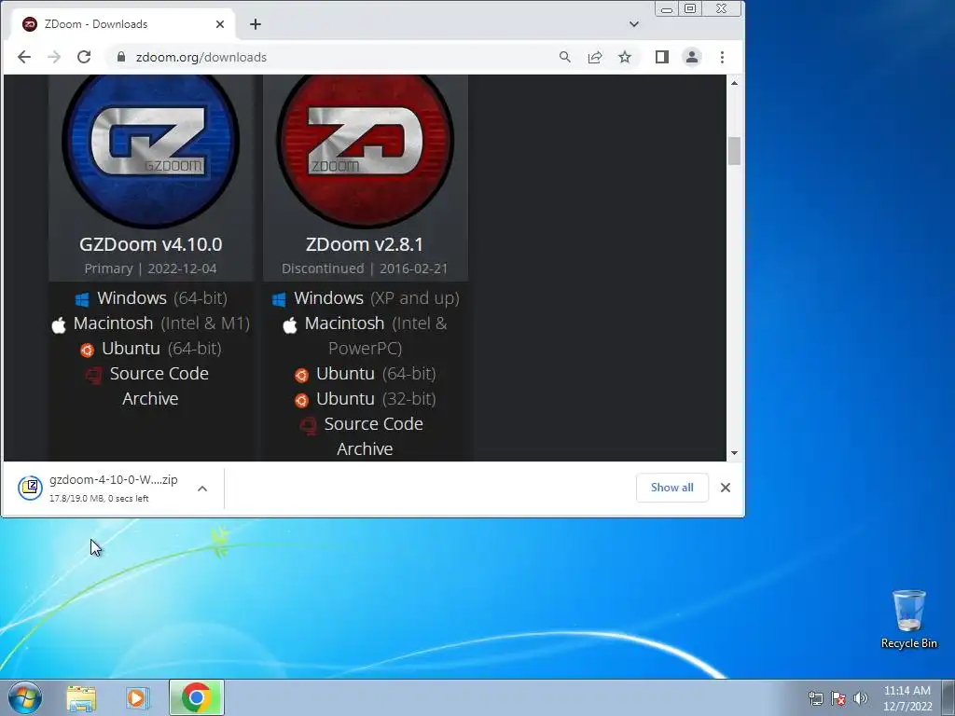Image resolution: width=955 pixels, height=716 pixels.
Task: Click the Apple logo next to GZDoom Macintosh
Action: 59,325
